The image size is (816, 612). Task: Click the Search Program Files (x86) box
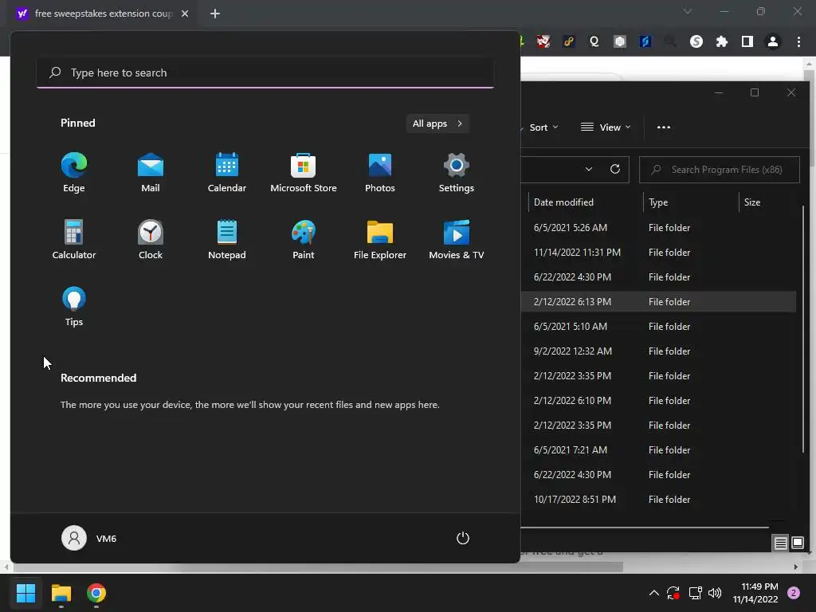(x=720, y=170)
